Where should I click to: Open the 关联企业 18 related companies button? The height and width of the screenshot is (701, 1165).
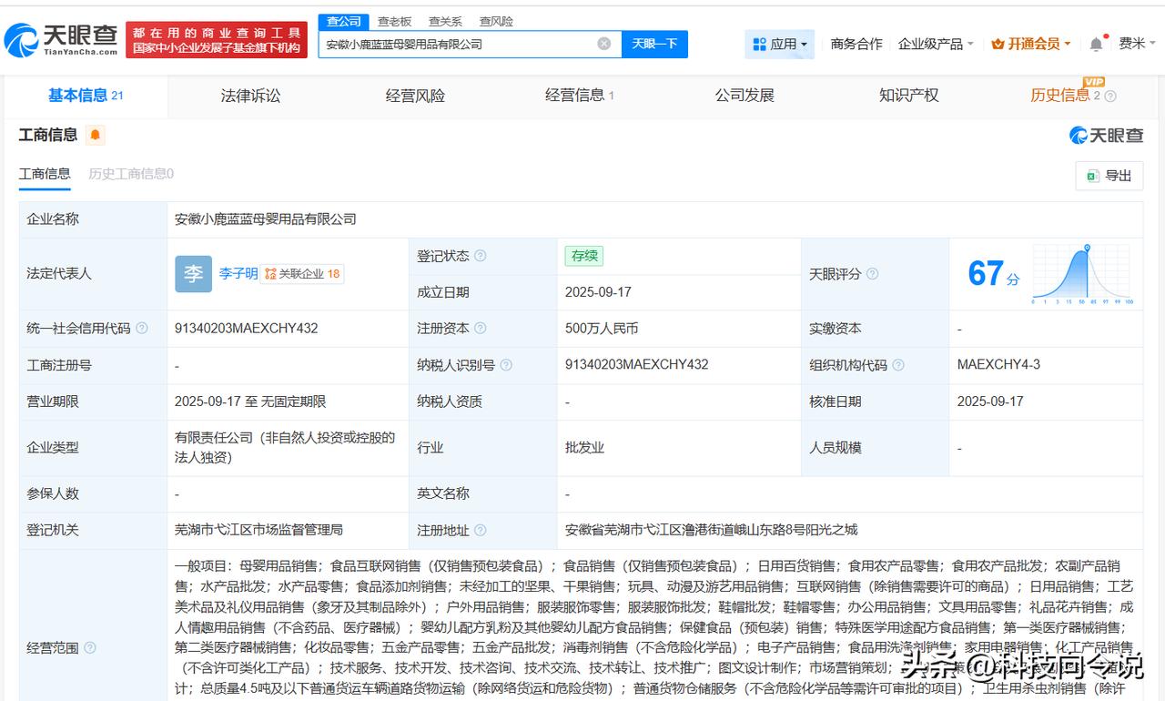click(x=302, y=274)
